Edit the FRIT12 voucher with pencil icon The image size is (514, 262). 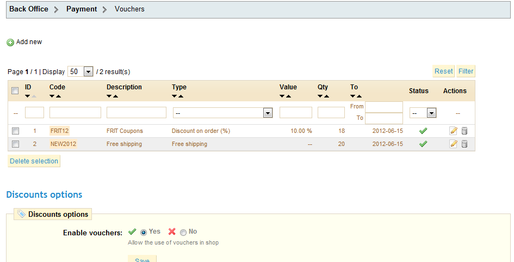click(454, 131)
